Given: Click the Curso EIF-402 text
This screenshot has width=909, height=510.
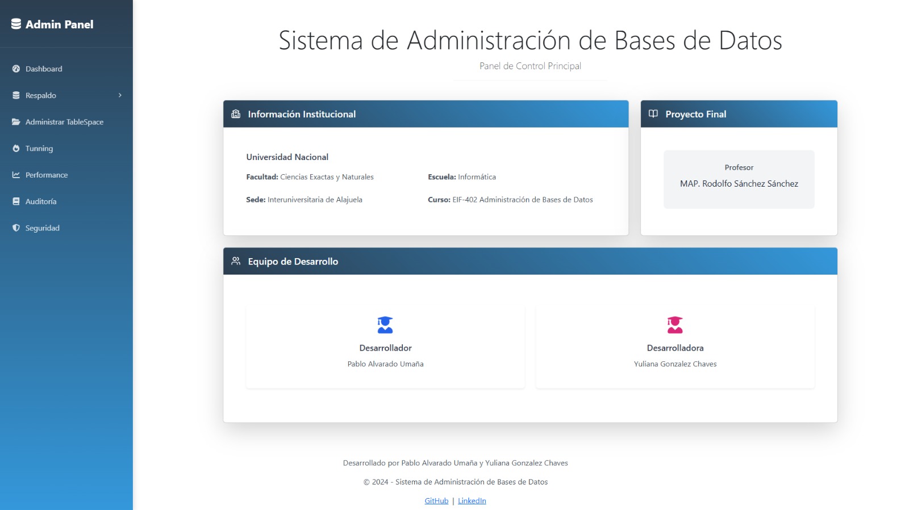Looking at the screenshot, I should [x=510, y=200].
